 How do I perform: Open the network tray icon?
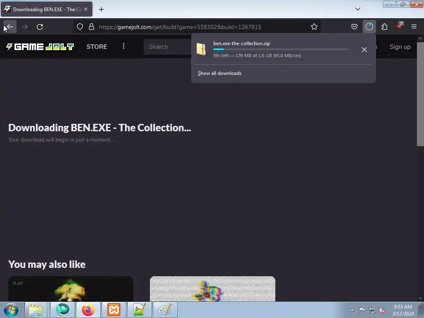tap(372, 310)
